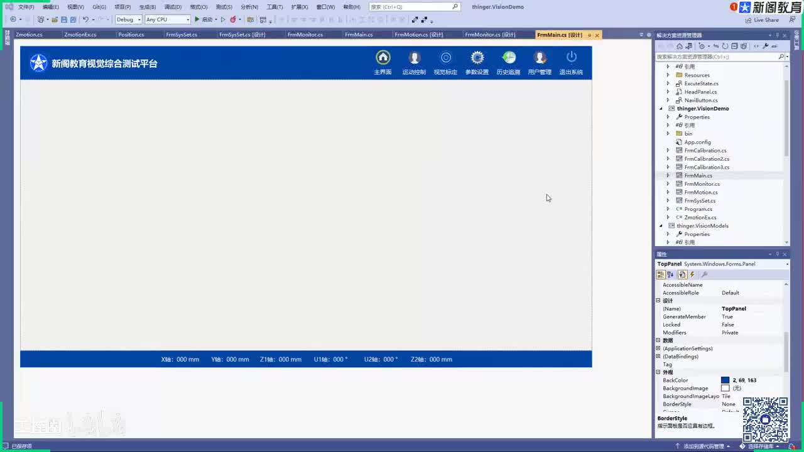The width and height of the screenshot is (804, 452).
Task: Click the Home icon in Solution Explorer toolbar
Action: point(679,46)
